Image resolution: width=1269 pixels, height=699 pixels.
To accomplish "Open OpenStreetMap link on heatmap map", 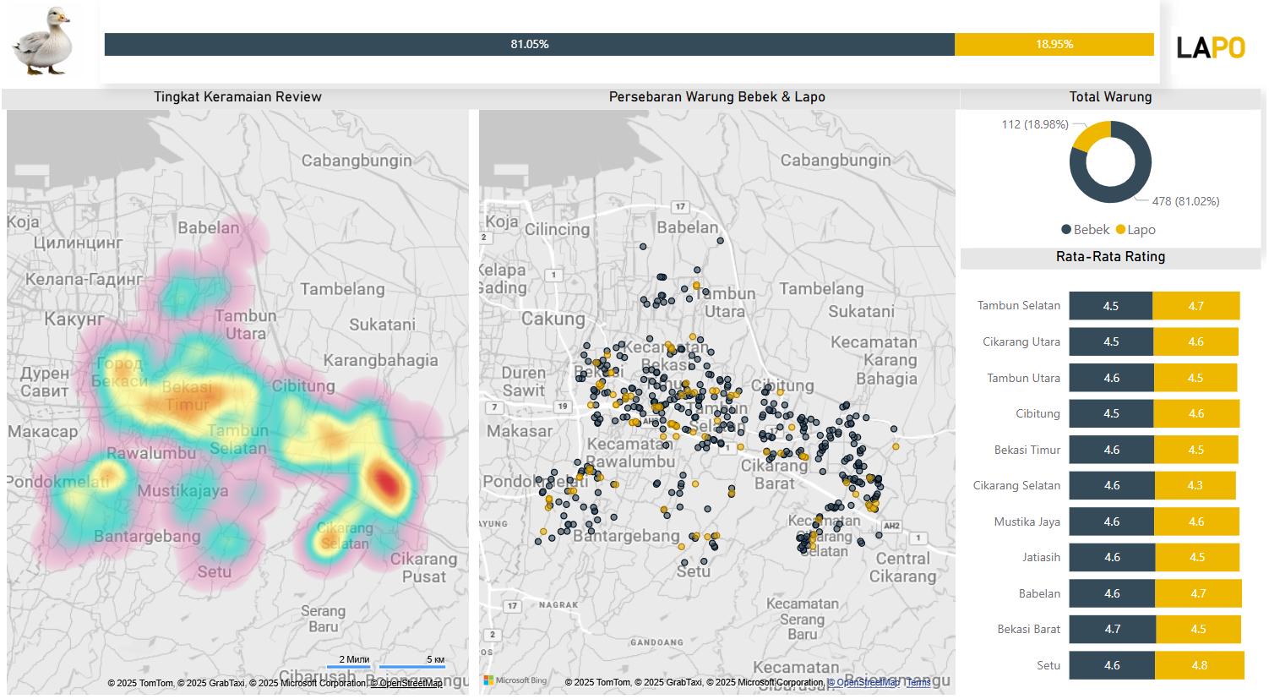I will [406, 683].
